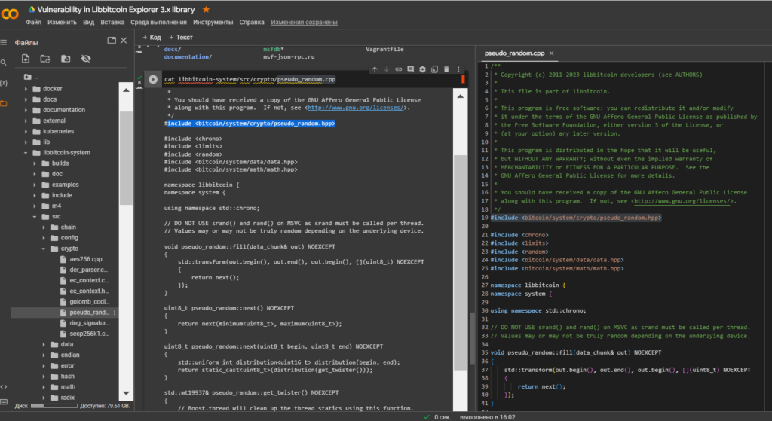Viewport: 772px width, 421px height.
Task: Open the search sidebar icon
Action: 4,63
